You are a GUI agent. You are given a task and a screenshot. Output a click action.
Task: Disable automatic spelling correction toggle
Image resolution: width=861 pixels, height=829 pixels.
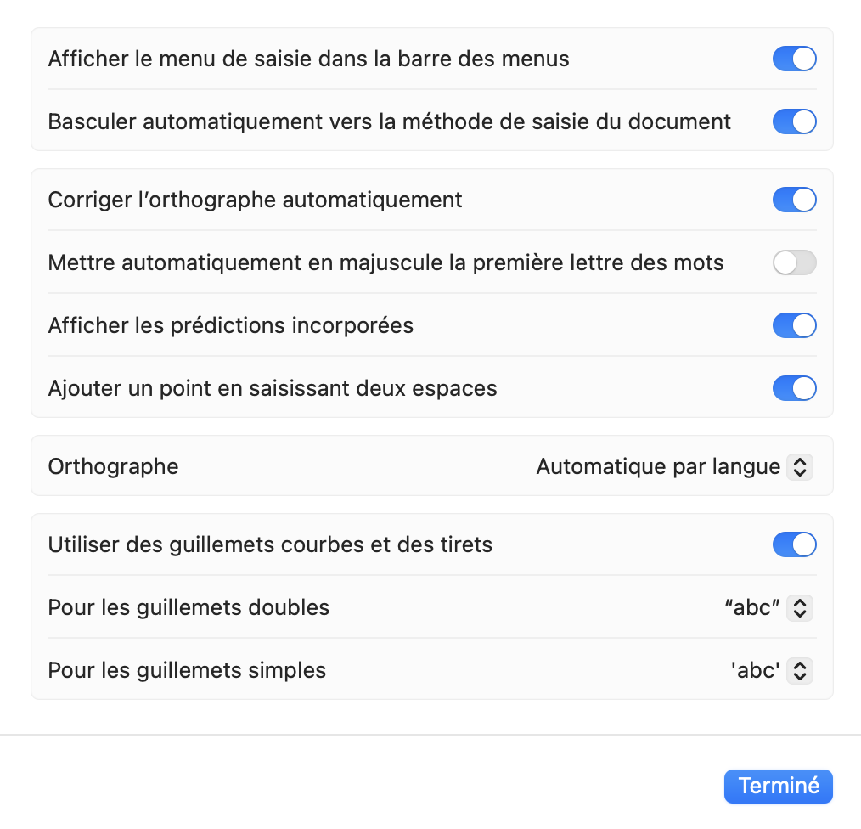(794, 200)
